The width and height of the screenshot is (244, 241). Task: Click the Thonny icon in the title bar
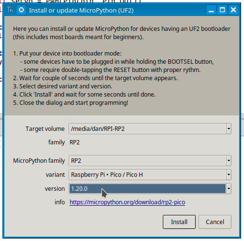(x=10, y=10)
